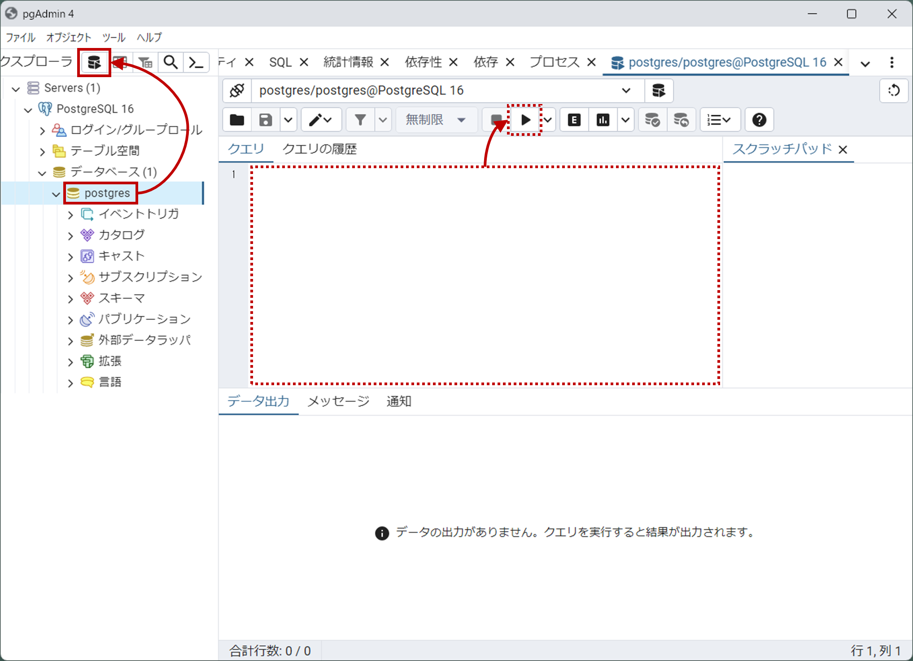Expand the スキーマ node

(70, 299)
